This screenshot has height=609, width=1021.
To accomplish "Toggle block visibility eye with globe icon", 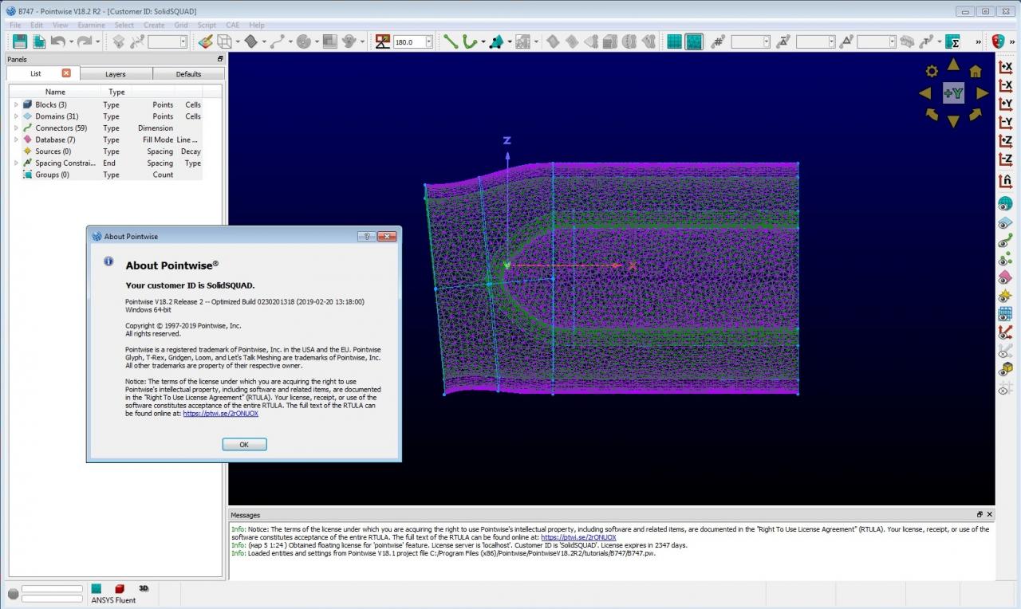I will point(1005,204).
